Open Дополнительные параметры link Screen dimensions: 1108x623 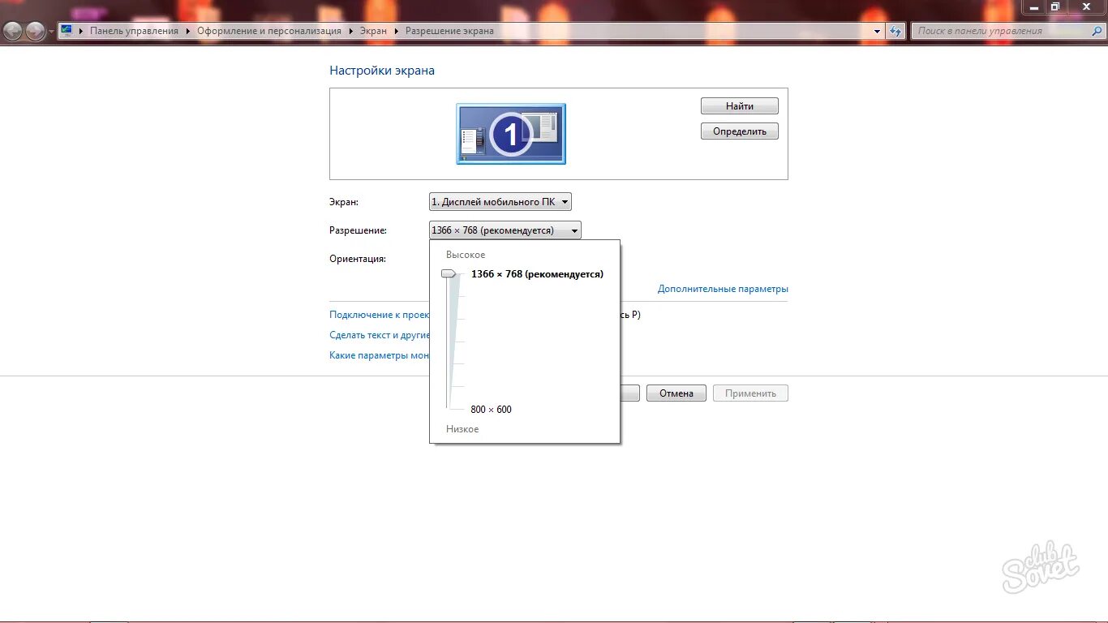click(723, 289)
